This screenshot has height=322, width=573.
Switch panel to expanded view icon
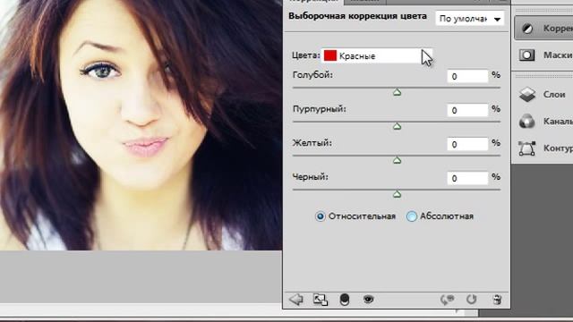click(x=321, y=300)
